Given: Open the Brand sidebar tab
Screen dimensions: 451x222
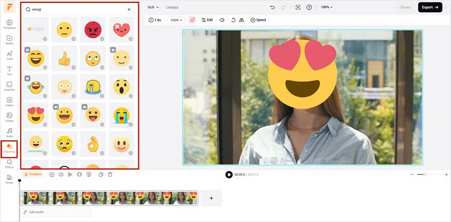Looking at the screenshot, I should pyautogui.click(x=9, y=179).
